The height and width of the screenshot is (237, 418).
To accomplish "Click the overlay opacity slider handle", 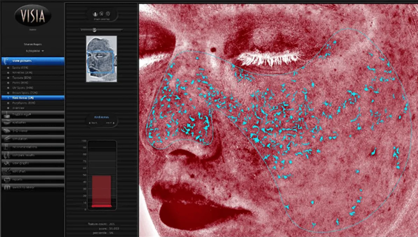I will tap(94, 30).
